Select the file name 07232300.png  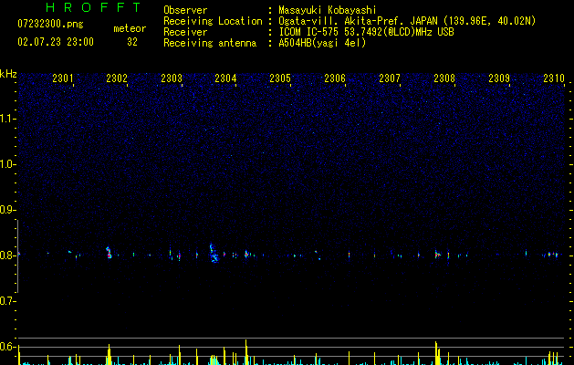tap(50, 25)
